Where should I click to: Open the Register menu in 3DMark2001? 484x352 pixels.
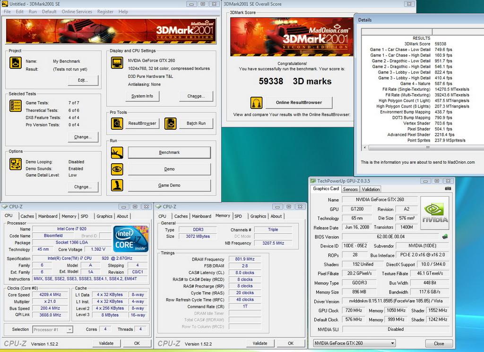click(x=105, y=12)
